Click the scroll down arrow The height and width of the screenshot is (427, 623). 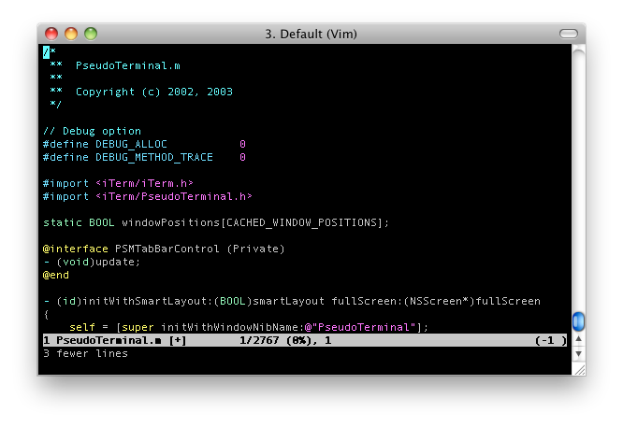pyautogui.click(x=578, y=353)
